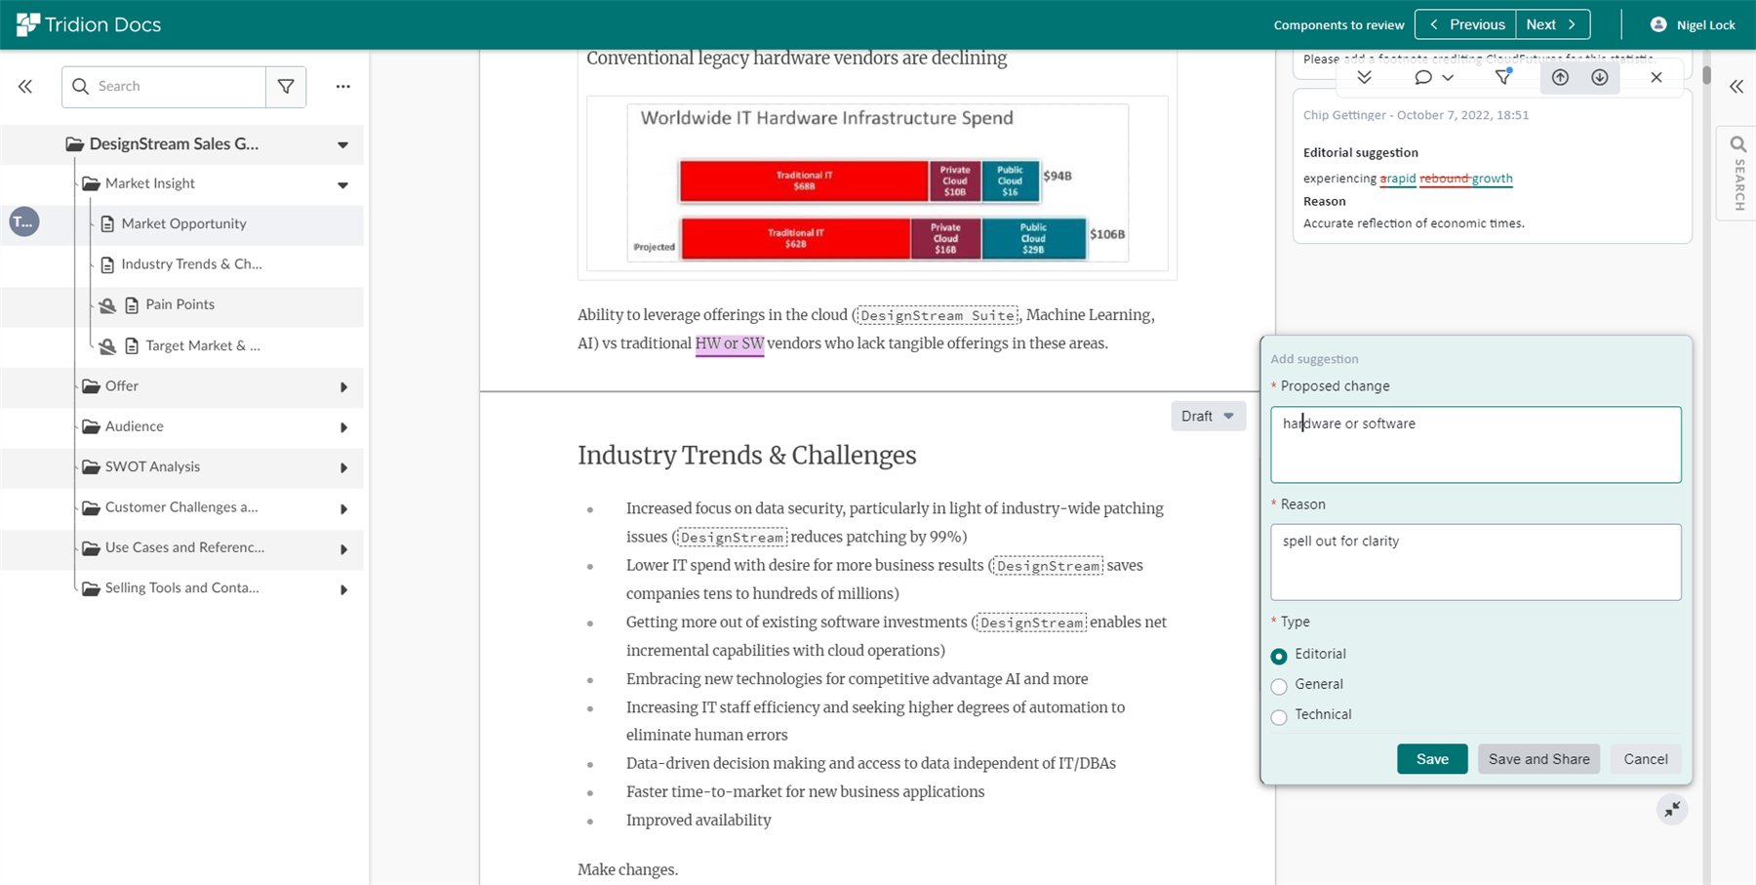The width and height of the screenshot is (1756, 885).
Task: Click the 'Components to review' label
Action: (1338, 25)
